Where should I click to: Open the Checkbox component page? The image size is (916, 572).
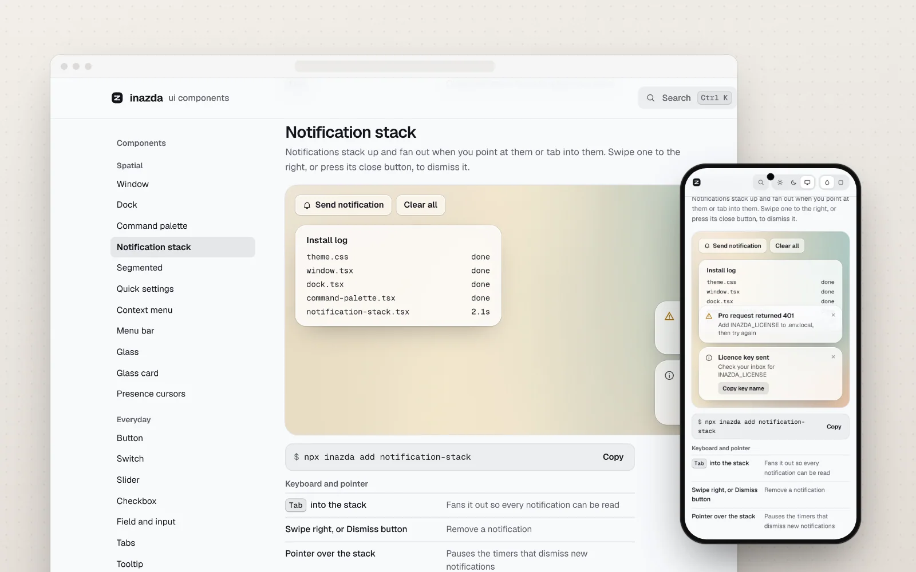[x=183, y=501]
